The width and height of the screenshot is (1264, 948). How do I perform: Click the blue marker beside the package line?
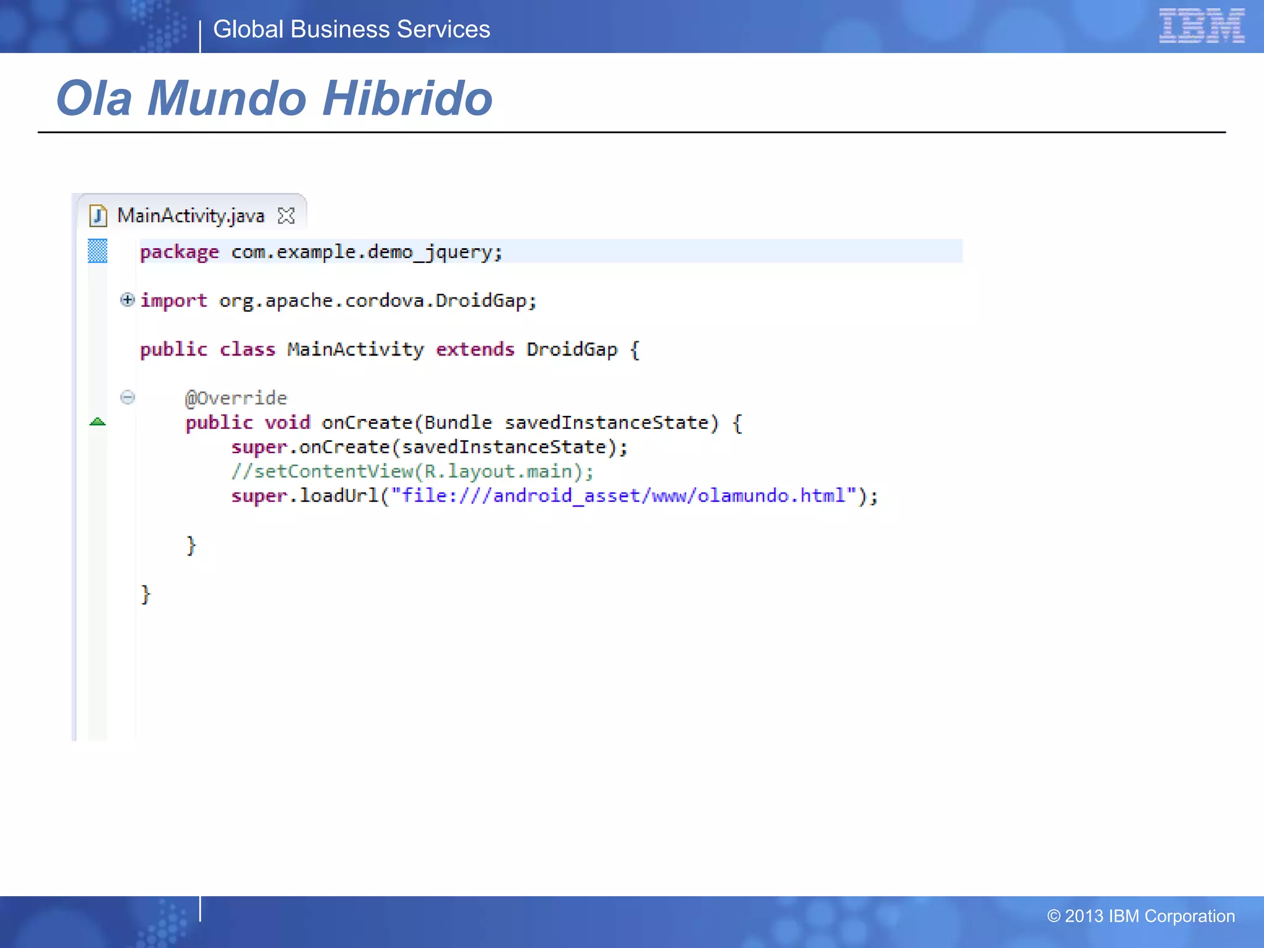98,251
